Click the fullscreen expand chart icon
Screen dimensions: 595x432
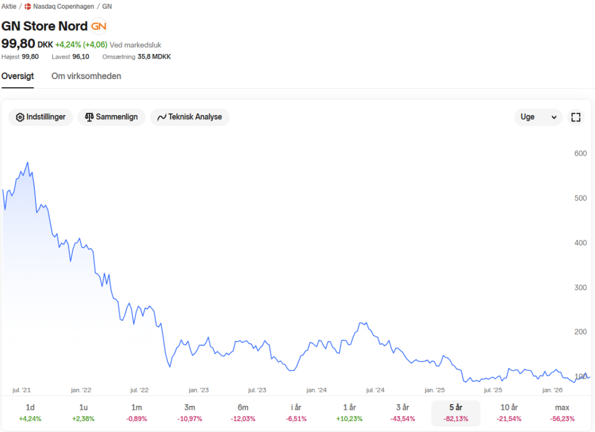point(576,117)
